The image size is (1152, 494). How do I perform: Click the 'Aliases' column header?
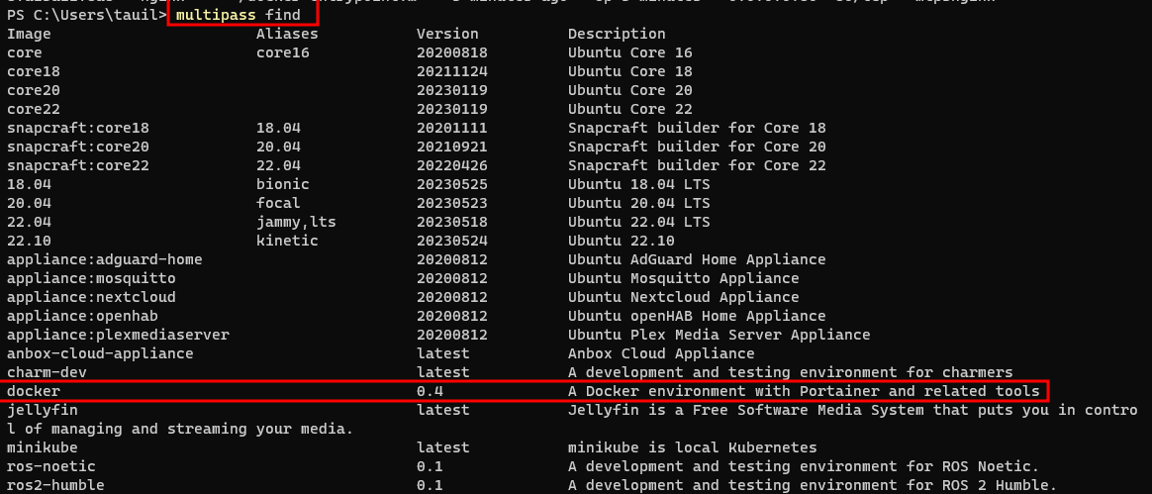pyautogui.click(x=287, y=34)
